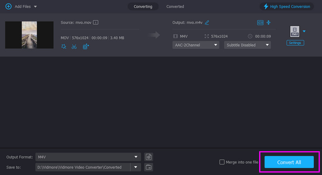Click the Add Files plus icon
The height and width of the screenshot is (175, 322).
8,6
